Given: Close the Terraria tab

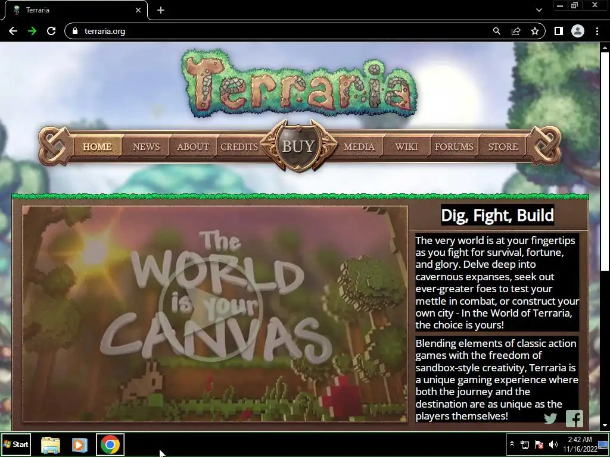Looking at the screenshot, I should (x=138, y=10).
